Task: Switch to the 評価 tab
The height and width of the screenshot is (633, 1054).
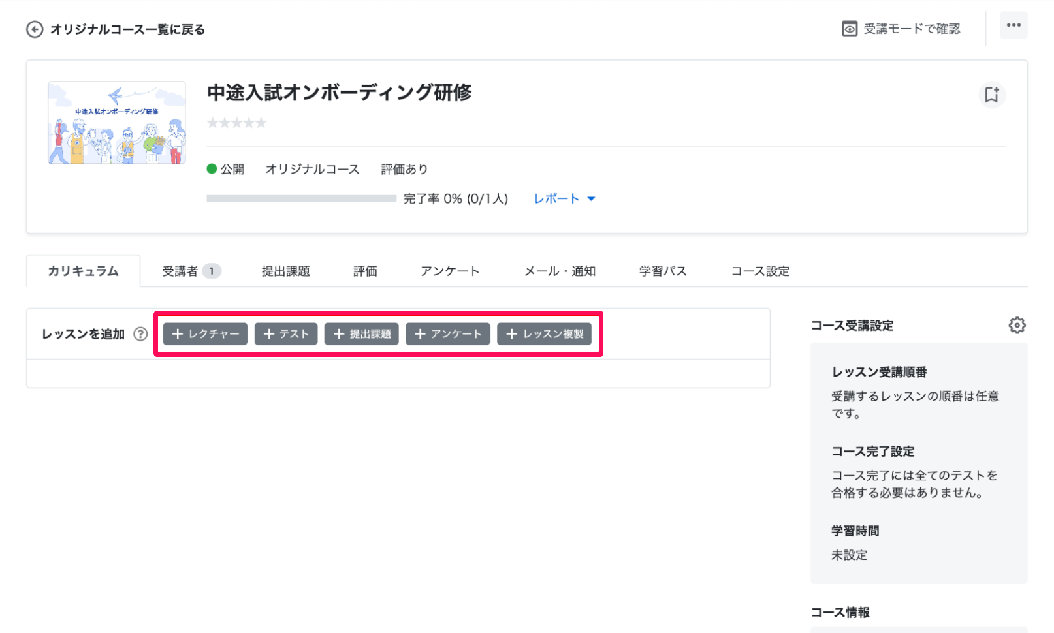Action: [365, 271]
